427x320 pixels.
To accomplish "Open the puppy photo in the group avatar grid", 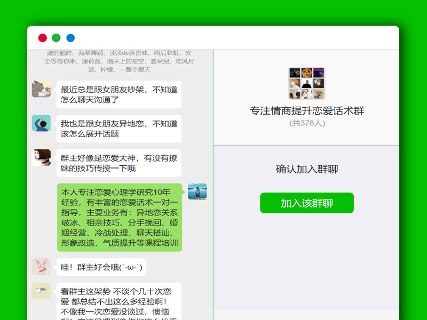I will pos(318,94).
